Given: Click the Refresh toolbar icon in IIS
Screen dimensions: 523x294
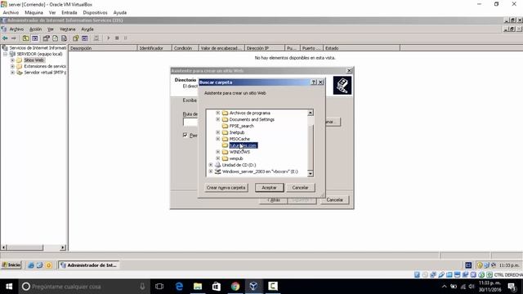Looking at the screenshot, I should pos(55,38).
